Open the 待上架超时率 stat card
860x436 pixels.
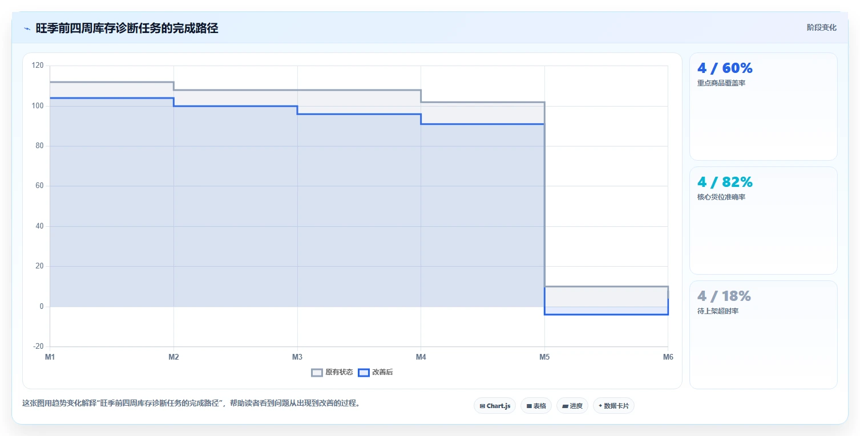tap(763, 335)
